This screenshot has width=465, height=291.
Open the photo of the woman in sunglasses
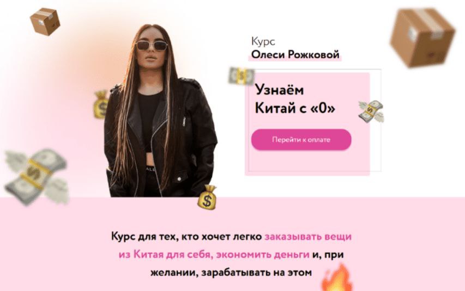click(x=160, y=110)
